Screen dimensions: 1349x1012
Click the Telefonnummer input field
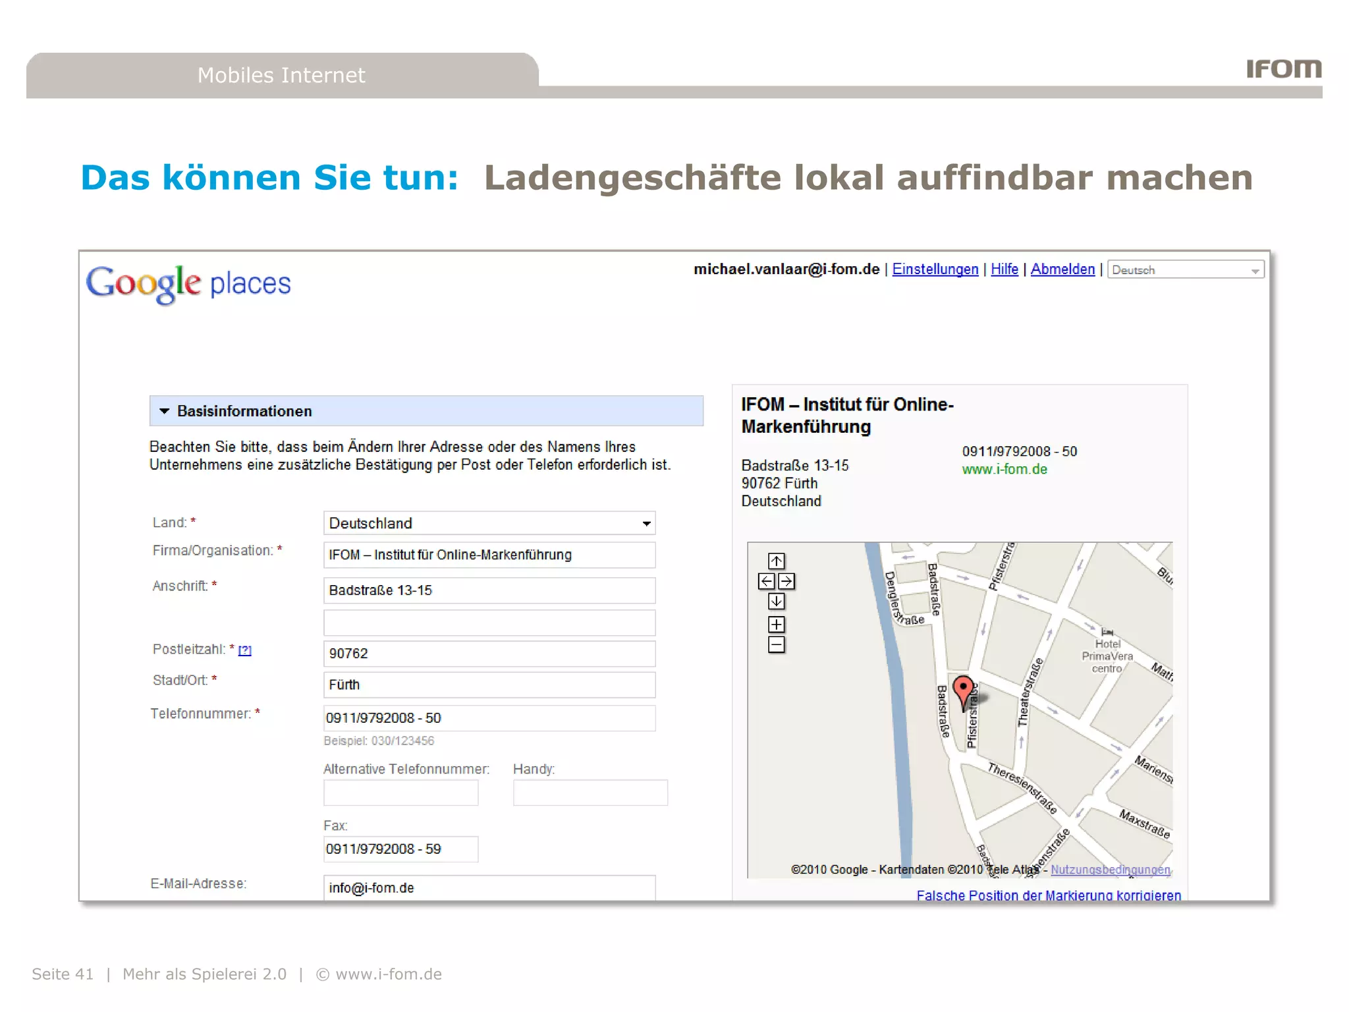coord(489,718)
